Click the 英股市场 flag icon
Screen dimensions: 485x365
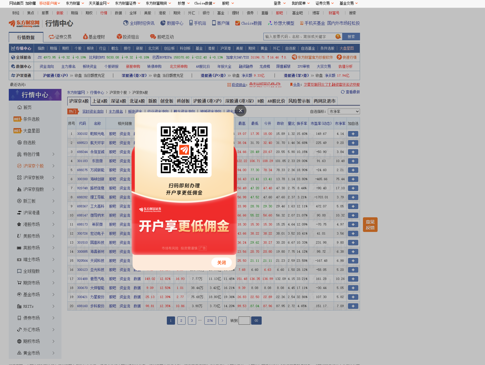coord(19,248)
